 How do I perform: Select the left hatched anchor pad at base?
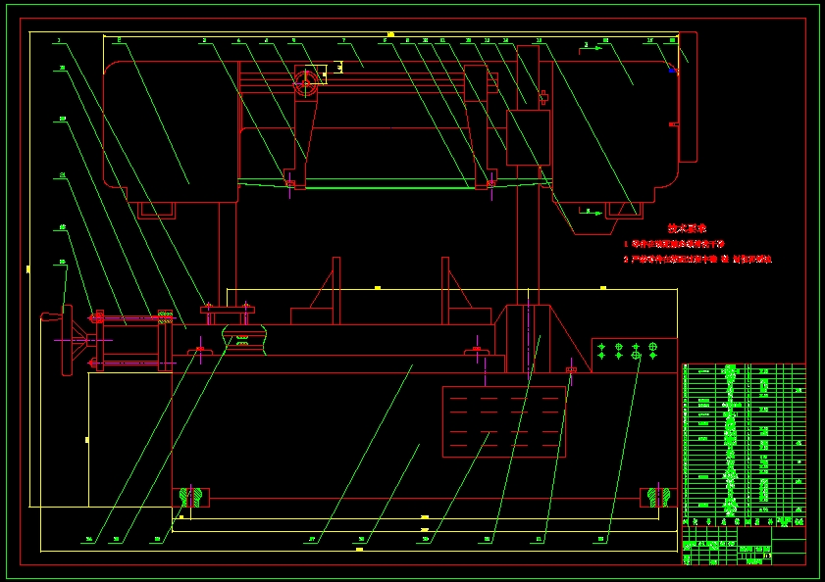[191, 498]
